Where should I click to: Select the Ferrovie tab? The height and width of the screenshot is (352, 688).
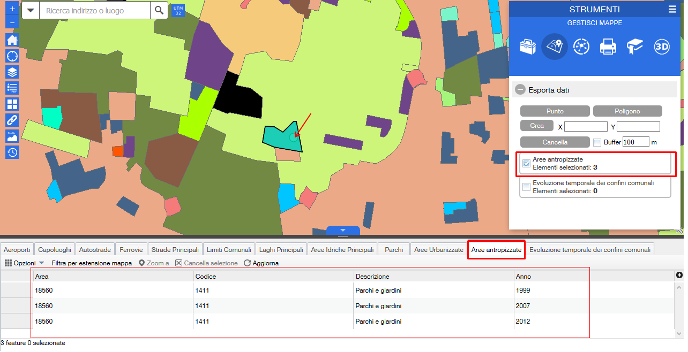click(x=131, y=250)
